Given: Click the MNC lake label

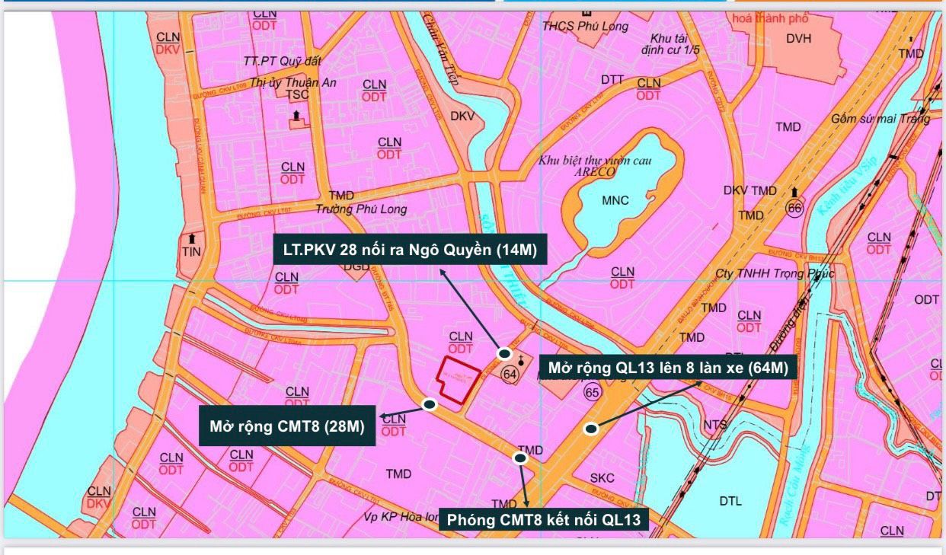Looking at the screenshot, I should pyautogui.click(x=615, y=201).
